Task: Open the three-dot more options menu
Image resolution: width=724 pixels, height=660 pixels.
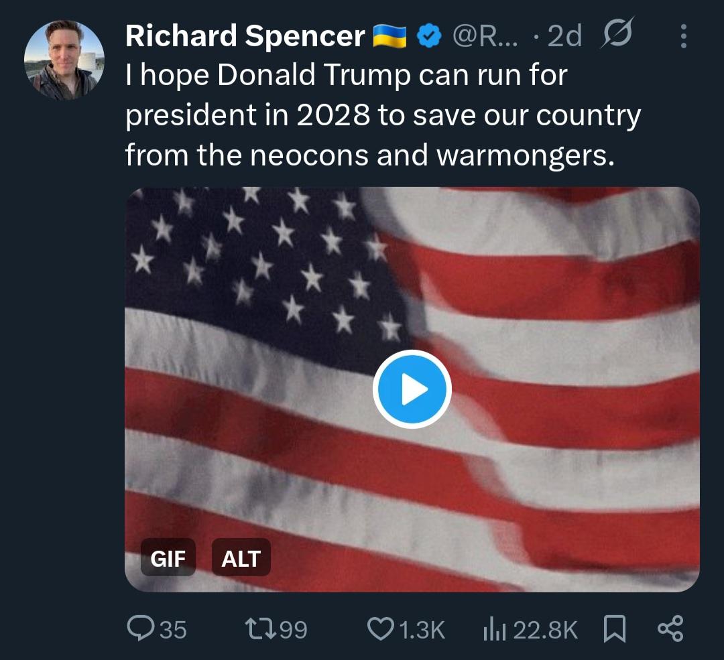Action: click(x=683, y=37)
